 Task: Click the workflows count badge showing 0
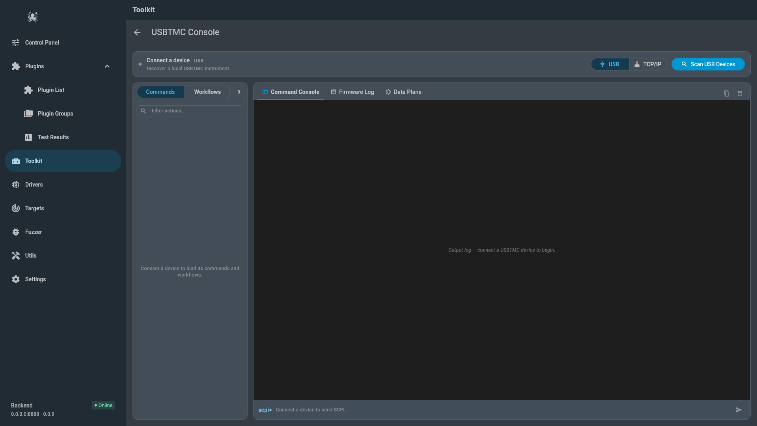(239, 92)
